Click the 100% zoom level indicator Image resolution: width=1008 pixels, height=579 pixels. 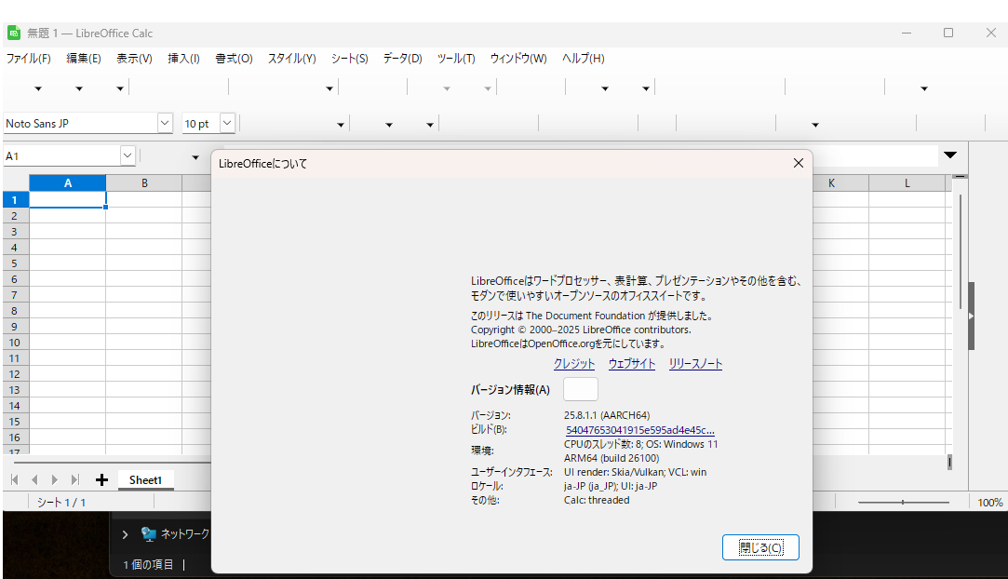(990, 503)
